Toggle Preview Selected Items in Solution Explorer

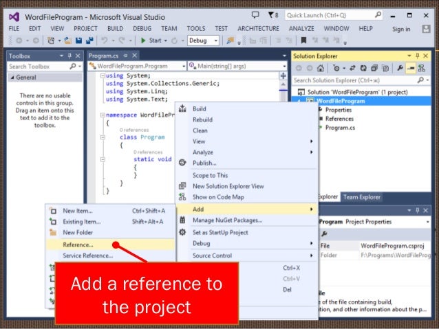pyautogui.click(x=411, y=68)
